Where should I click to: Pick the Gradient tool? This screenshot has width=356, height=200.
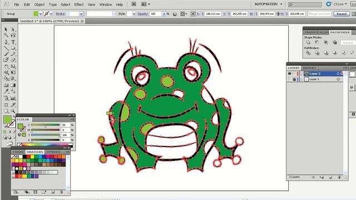coord(13,85)
